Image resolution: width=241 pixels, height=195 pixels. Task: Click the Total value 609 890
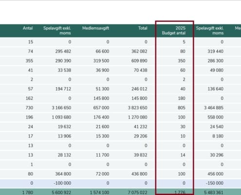click(139, 61)
